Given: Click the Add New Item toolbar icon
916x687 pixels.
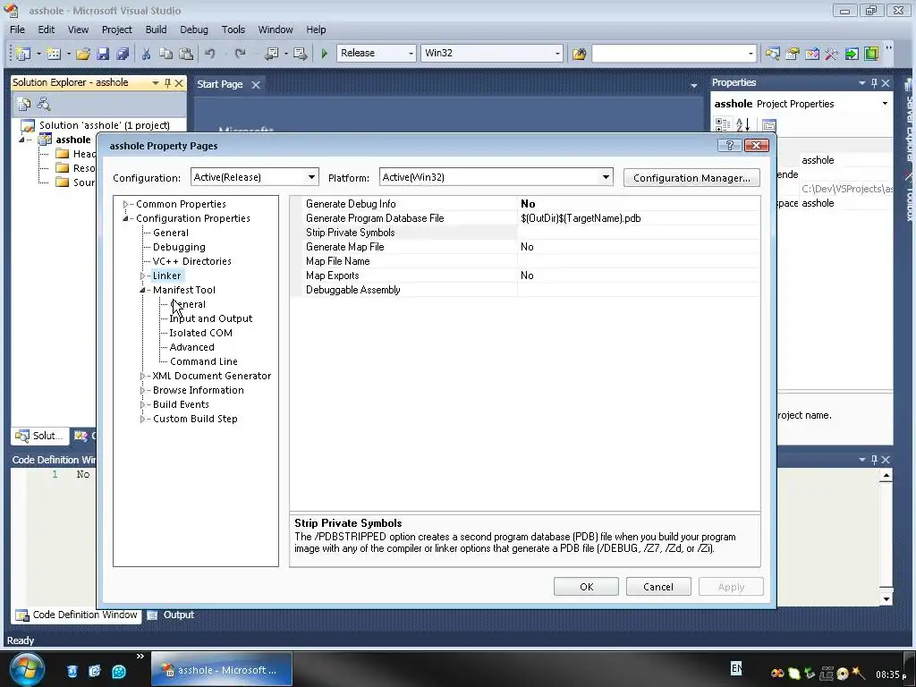Looking at the screenshot, I should 54,53.
